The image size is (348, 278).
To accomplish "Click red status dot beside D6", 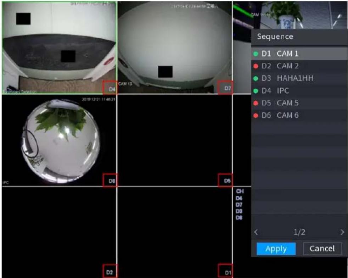I will 256,116.
